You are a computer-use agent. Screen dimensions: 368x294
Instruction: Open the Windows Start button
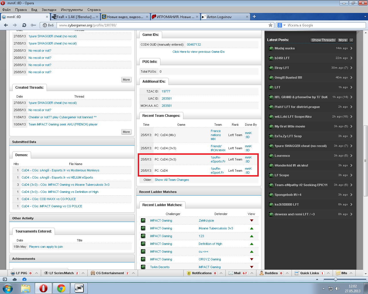[x=7, y=288]
